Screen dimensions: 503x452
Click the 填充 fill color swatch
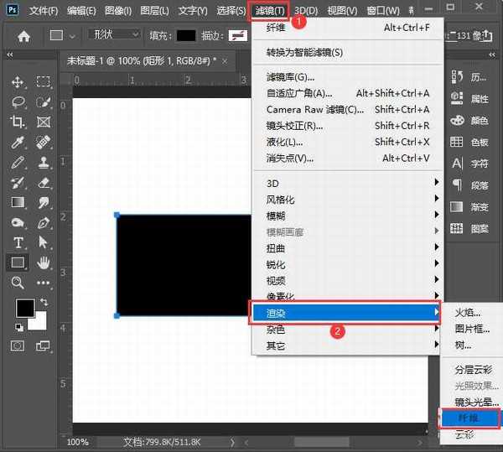(186, 36)
